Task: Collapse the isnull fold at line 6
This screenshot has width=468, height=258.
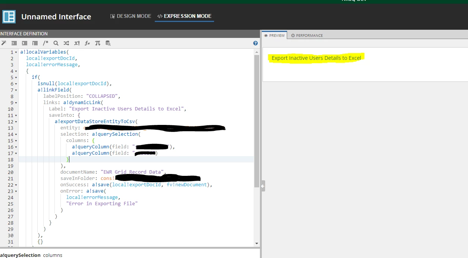Action: pyautogui.click(x=16, y=84)
